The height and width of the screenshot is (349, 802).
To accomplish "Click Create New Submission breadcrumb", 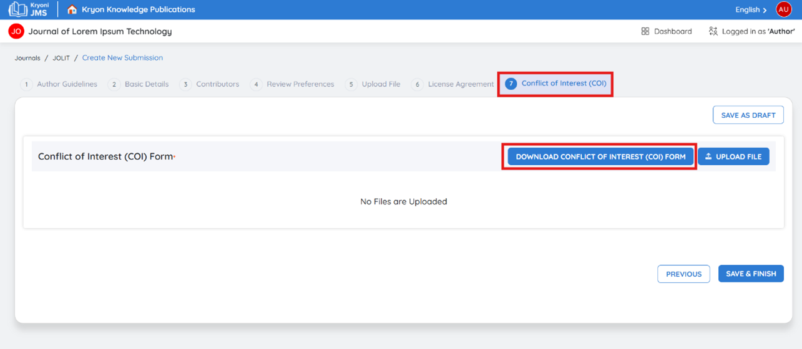I will point(122,57).
